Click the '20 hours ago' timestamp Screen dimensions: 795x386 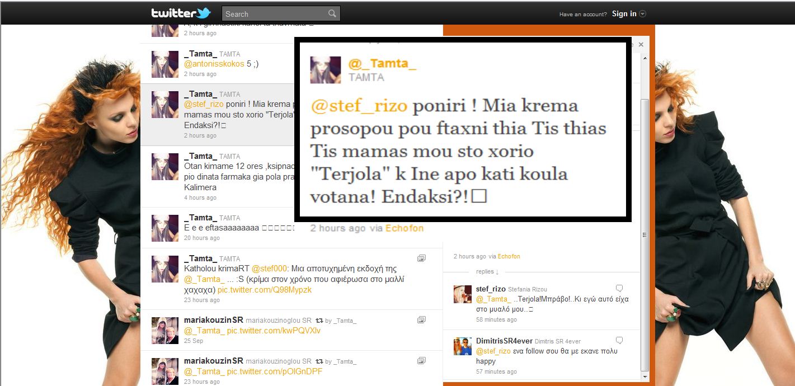point(202,238)
